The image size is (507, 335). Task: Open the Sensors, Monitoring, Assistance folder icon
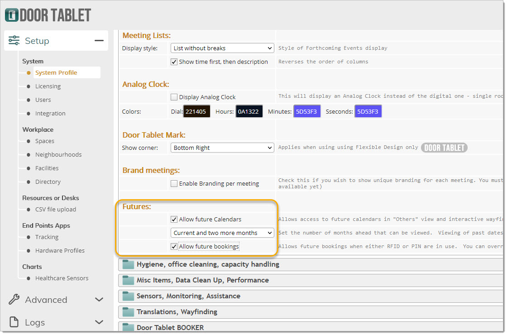[129, 296]
